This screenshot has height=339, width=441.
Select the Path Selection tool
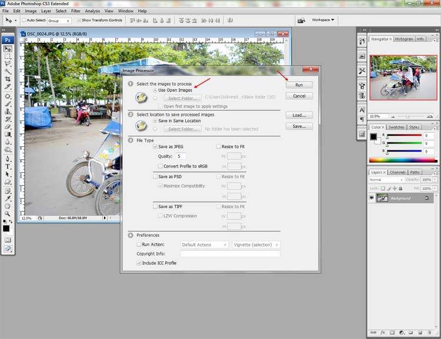point(8,174)
